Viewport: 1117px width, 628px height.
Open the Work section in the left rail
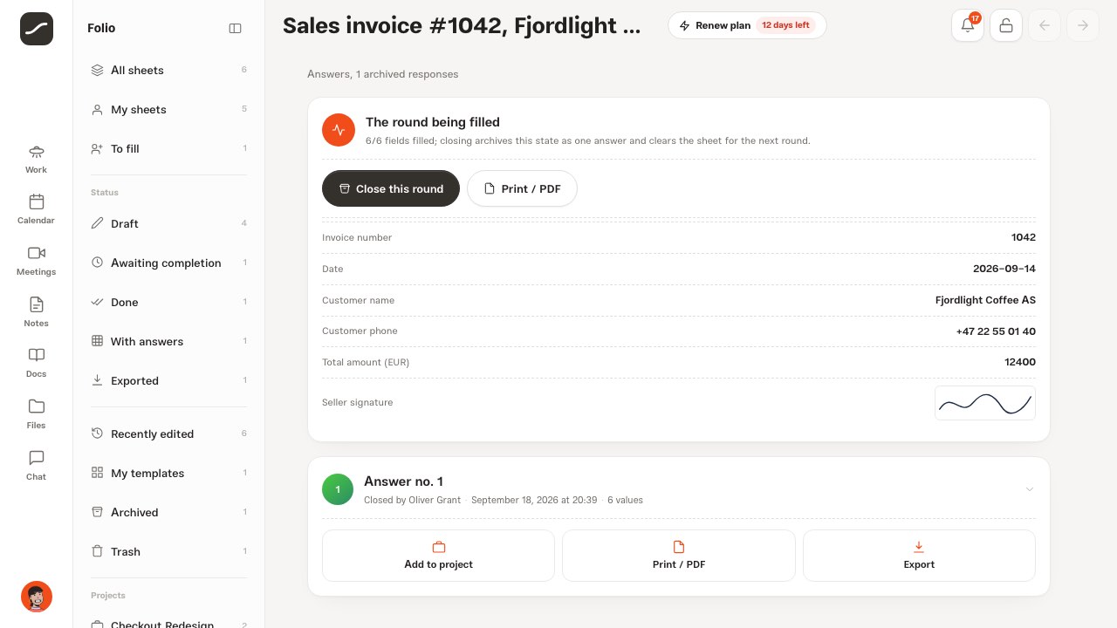pyautogui.click(x=36, y=160)
